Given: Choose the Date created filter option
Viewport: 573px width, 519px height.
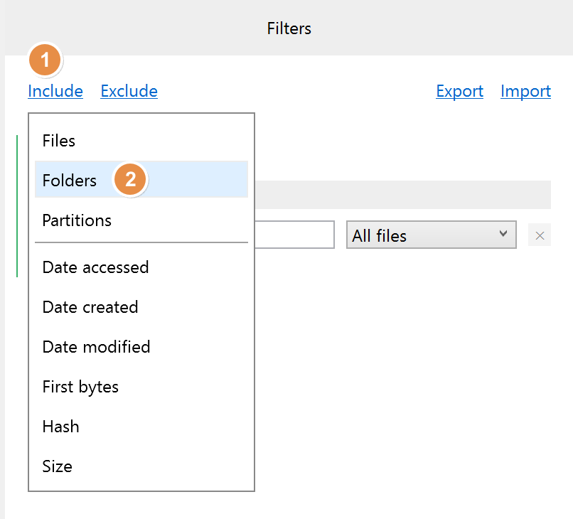Looking at the screenshot, I should (141, 307).
